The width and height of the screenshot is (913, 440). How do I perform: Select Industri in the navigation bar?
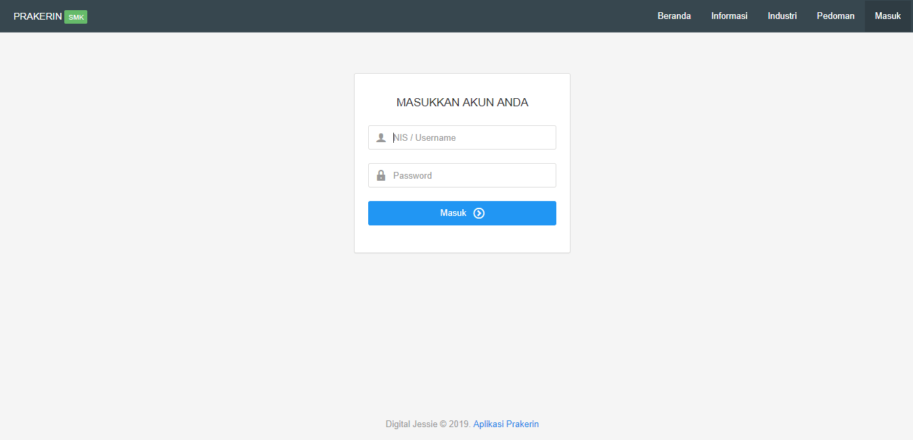click(x=782, y=16)
